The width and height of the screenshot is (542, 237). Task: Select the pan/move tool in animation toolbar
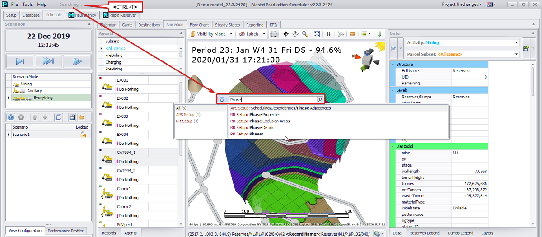[286, 34]
